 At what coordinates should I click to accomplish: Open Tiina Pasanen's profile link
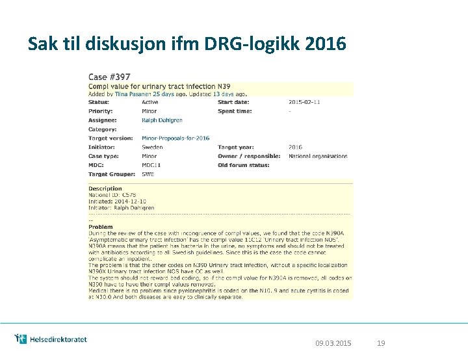(x=133, y=94)
